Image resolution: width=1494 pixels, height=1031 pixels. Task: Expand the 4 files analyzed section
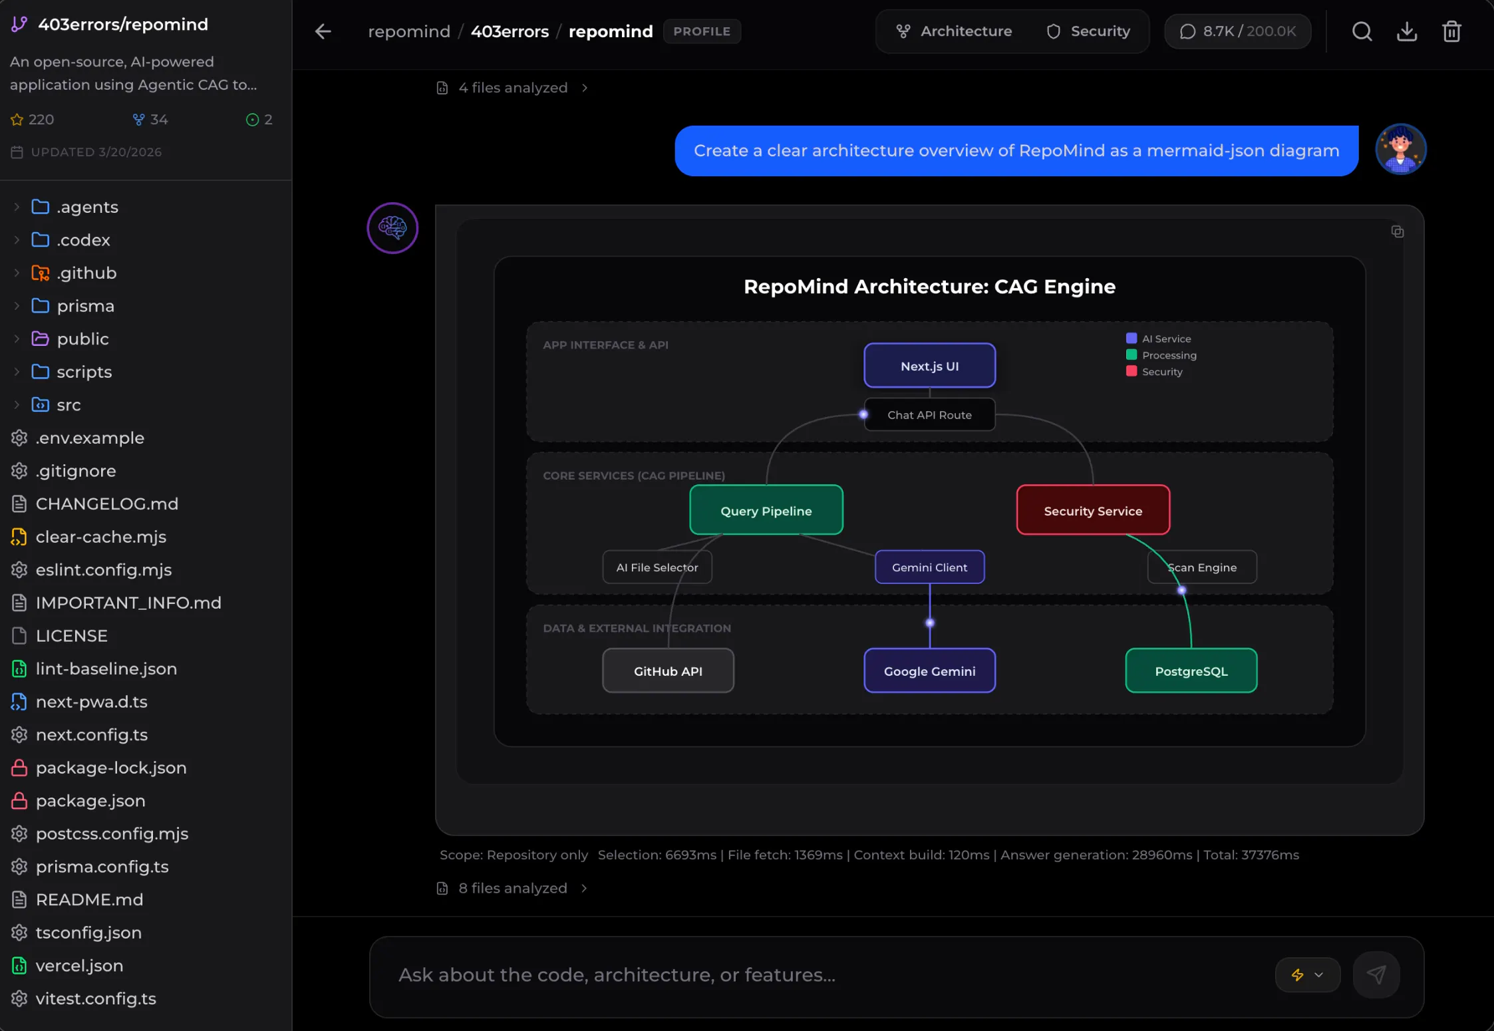[512, 88]
